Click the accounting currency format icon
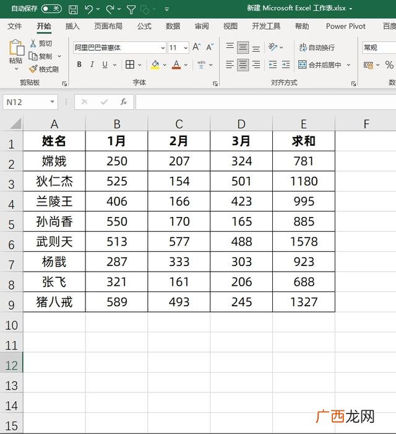This screenshot has height=434, width=396. point(368,65)
